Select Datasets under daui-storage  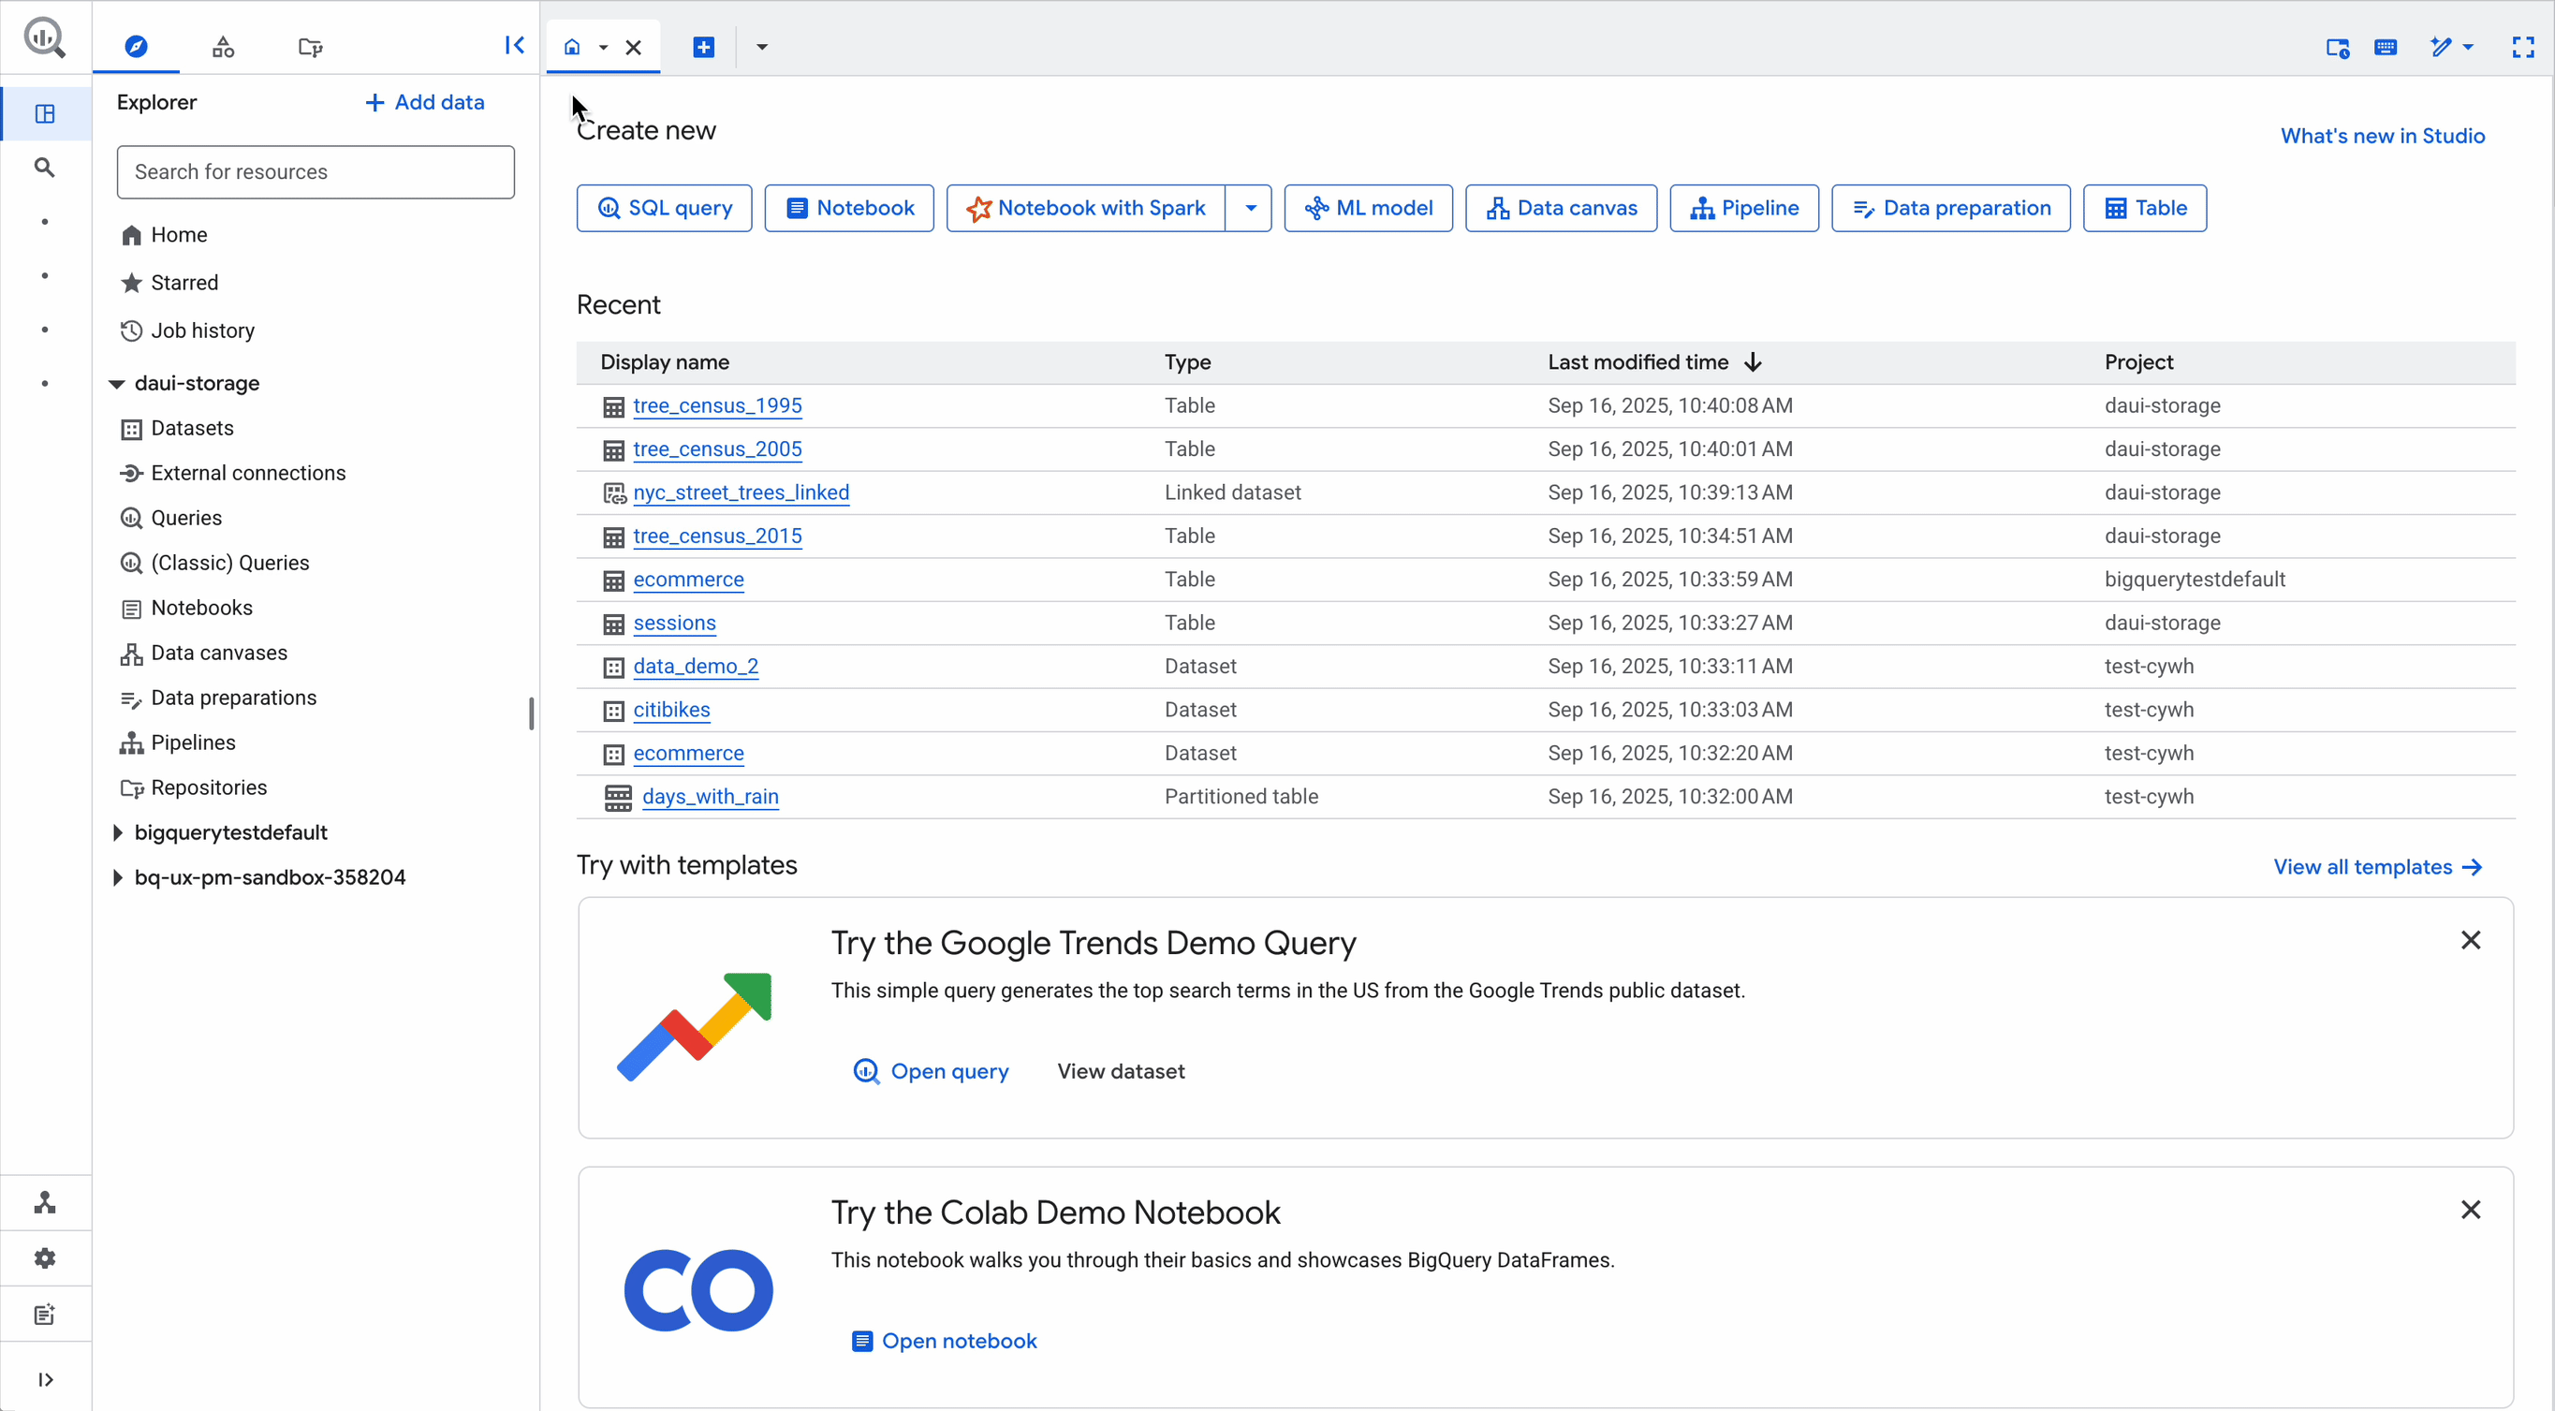coord(193,429)
